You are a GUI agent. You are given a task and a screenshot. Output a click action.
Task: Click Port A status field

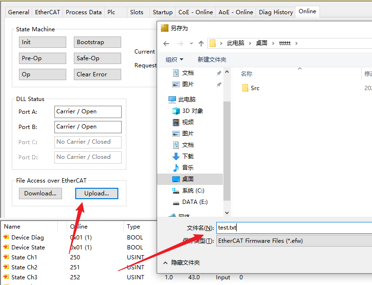[x=88, y=112]
